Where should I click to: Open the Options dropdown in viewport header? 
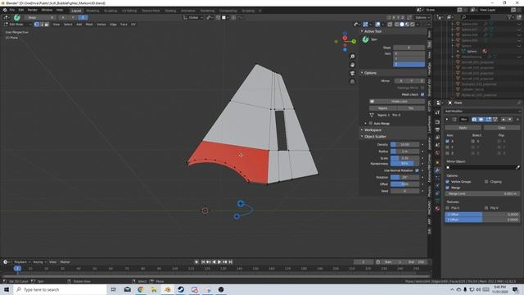click(x=422, y=17)
